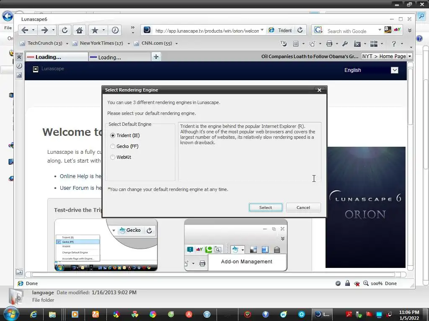Expand the New York Times feed dropdown arrow
The width and height of the screenshot is (429, 321).
[129, 43]
